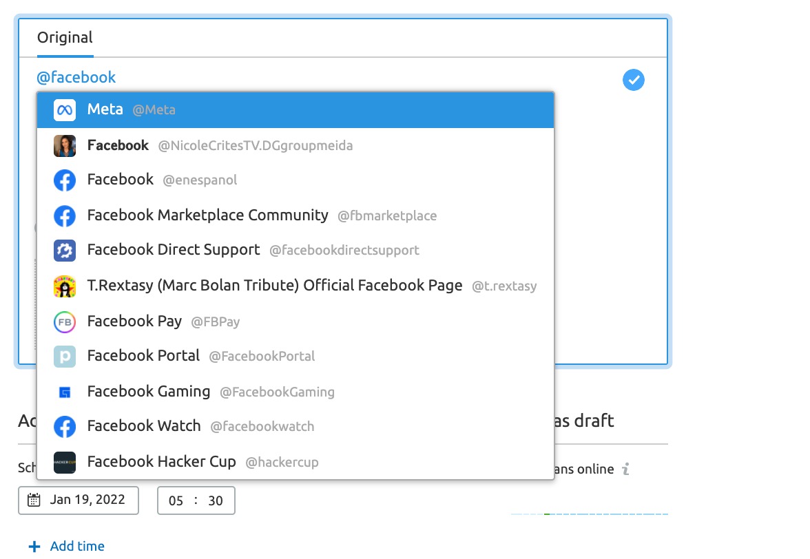Click the blue checkmark circle icon
810x559 pixels.
pos(634,80)
